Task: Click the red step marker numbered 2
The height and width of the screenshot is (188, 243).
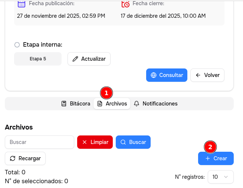Action: coord(210,147)
